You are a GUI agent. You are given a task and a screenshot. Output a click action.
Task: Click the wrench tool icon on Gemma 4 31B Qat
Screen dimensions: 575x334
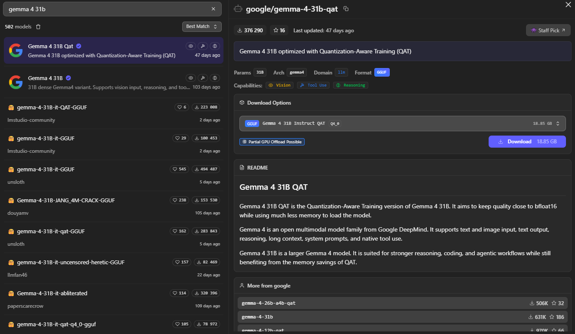(x=203, y=46)
